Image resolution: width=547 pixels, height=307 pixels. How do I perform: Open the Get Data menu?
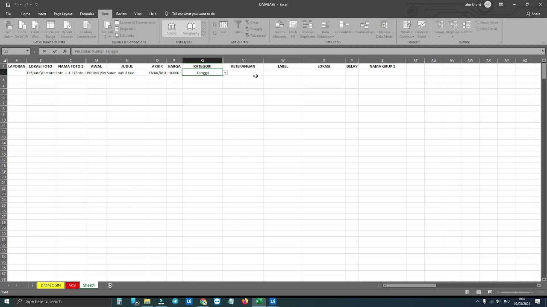8,29
